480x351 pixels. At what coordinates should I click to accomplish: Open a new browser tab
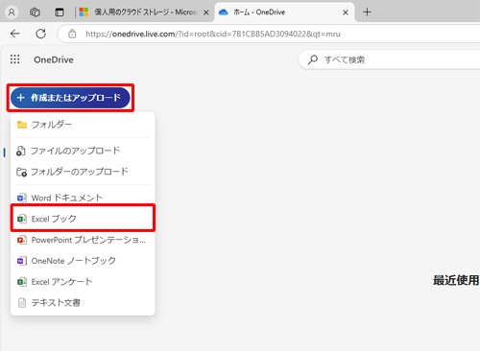click(x=367, y=12)
